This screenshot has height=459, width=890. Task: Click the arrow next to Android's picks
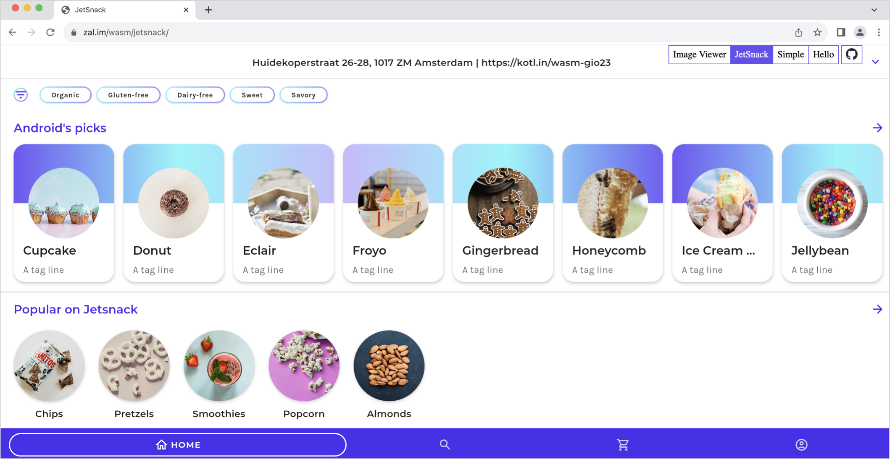(x=878, y=128)
